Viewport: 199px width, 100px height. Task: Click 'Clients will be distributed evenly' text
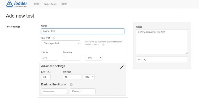coord(104,42)
